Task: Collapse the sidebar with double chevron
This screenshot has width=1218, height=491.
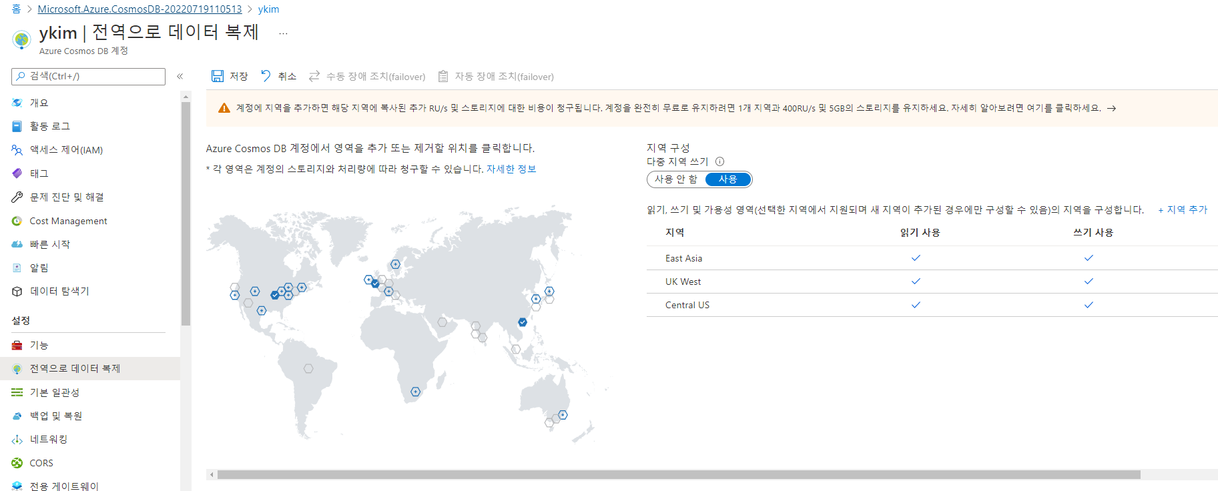Action: 180,76
